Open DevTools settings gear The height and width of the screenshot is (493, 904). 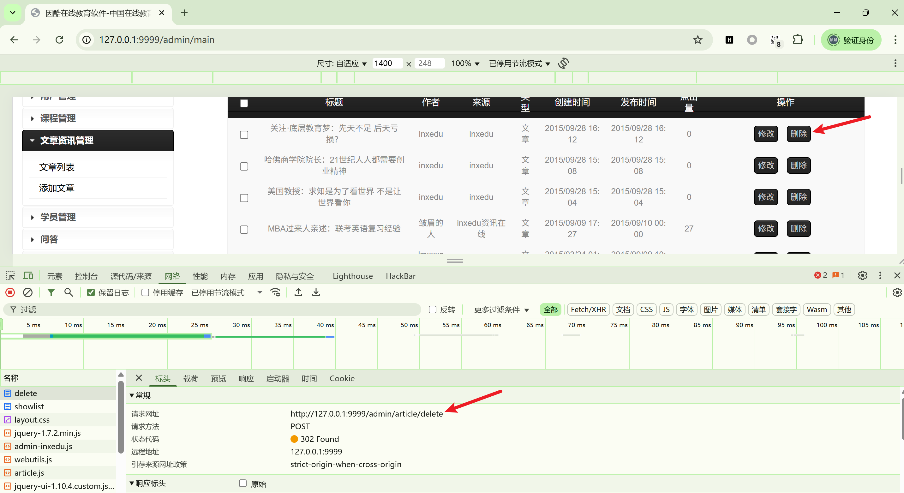point(862,276)
